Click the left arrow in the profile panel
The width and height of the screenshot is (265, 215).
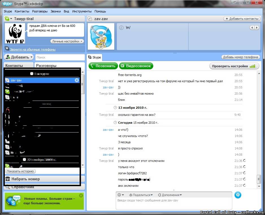coord(252,28)
